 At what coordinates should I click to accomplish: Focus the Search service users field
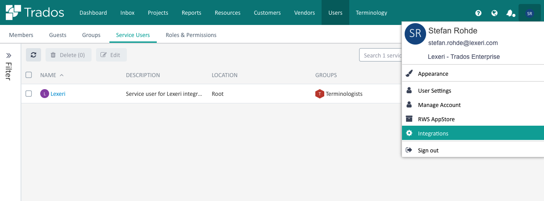coord(381,55)
